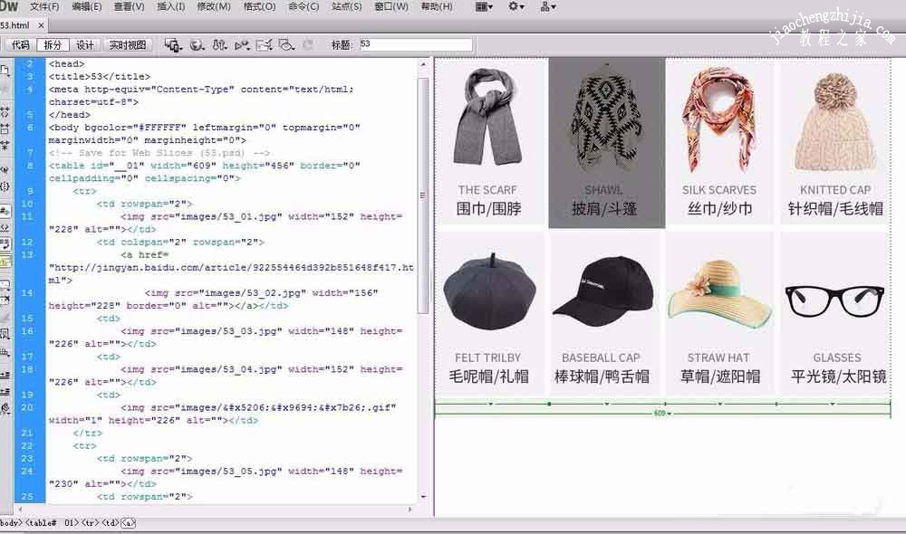906x534 pixels.
Task: Select the 53.html document tab
Action: pyautogui.click(x=16, y=25)
